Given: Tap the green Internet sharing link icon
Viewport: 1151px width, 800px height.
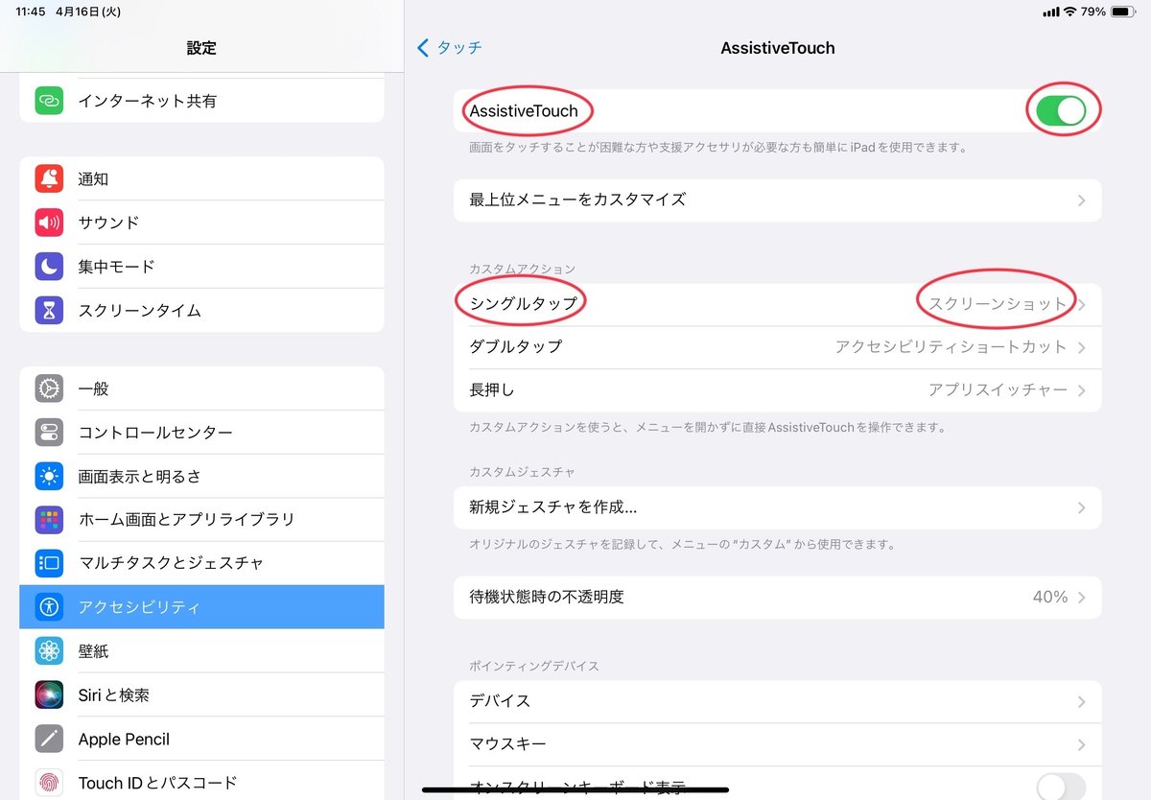Looking at the screenshot, I should (49, 101).
